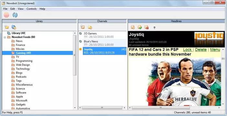Select the Software folder
227x116 pixels.
point(21,92)
